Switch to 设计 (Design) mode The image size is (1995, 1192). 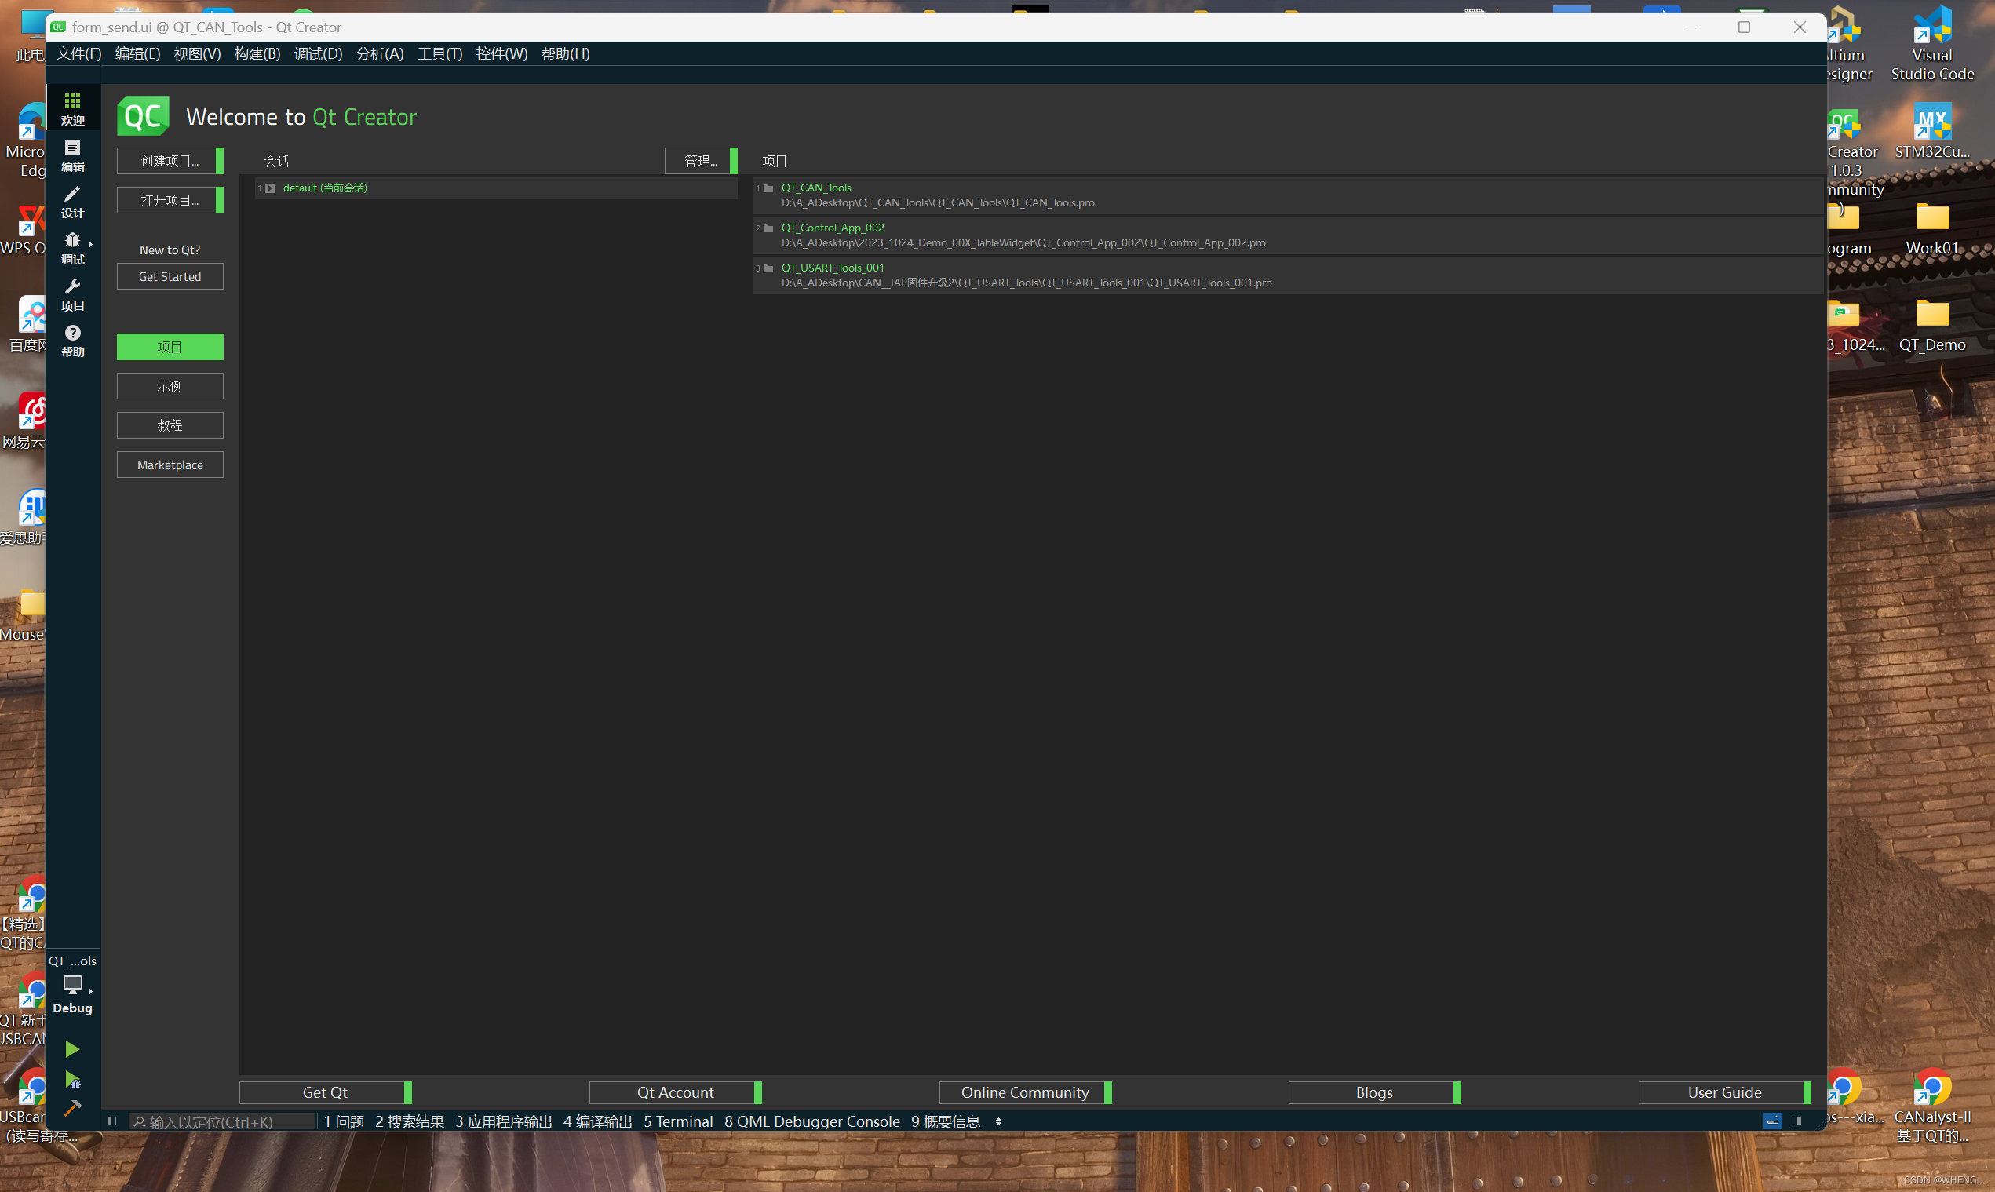[72, 202]
